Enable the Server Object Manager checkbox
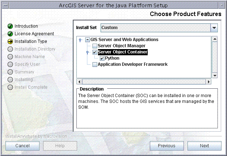Screen dimensions: 227x156 95,46
